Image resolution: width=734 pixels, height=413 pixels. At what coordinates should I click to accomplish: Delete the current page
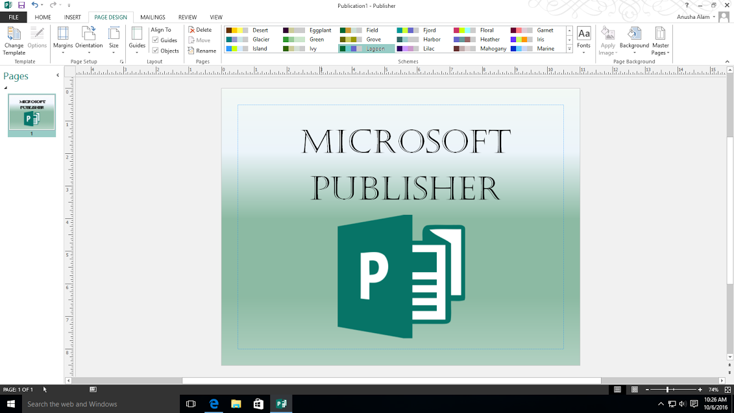tap(201, 29)
